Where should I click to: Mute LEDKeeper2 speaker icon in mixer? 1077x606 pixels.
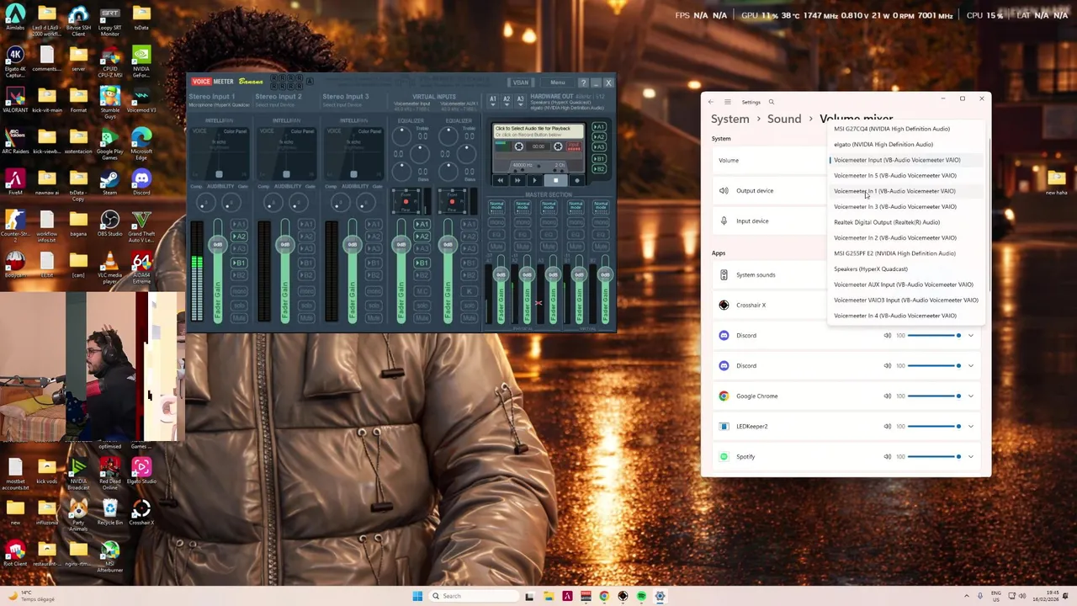(x=887, y=426)
